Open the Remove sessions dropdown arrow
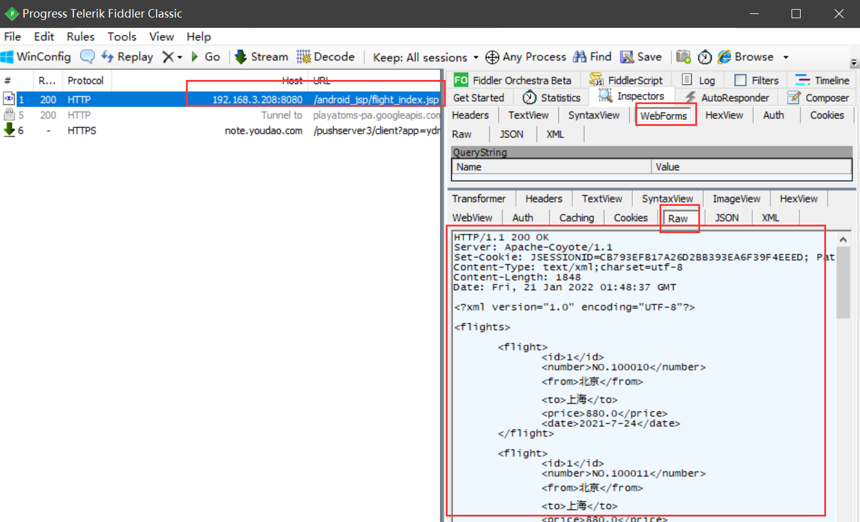Viewport: 860px width, 522px height. point(180,58)
